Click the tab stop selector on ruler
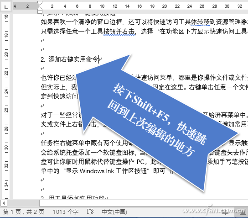 click(6, 7)
